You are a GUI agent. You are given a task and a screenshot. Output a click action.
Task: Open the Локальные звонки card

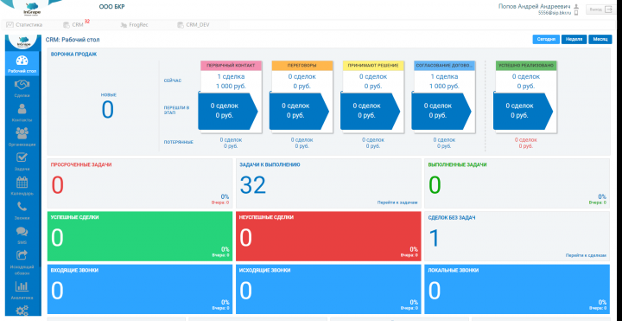517,289
